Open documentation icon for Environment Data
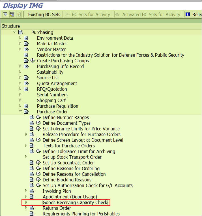Viewport: 202px width, 216px height. click(x=26, y=38)
